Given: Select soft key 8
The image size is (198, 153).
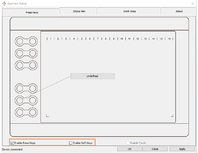Looking at the screenshot, I should pyautogui.click(x=106, y=39).
